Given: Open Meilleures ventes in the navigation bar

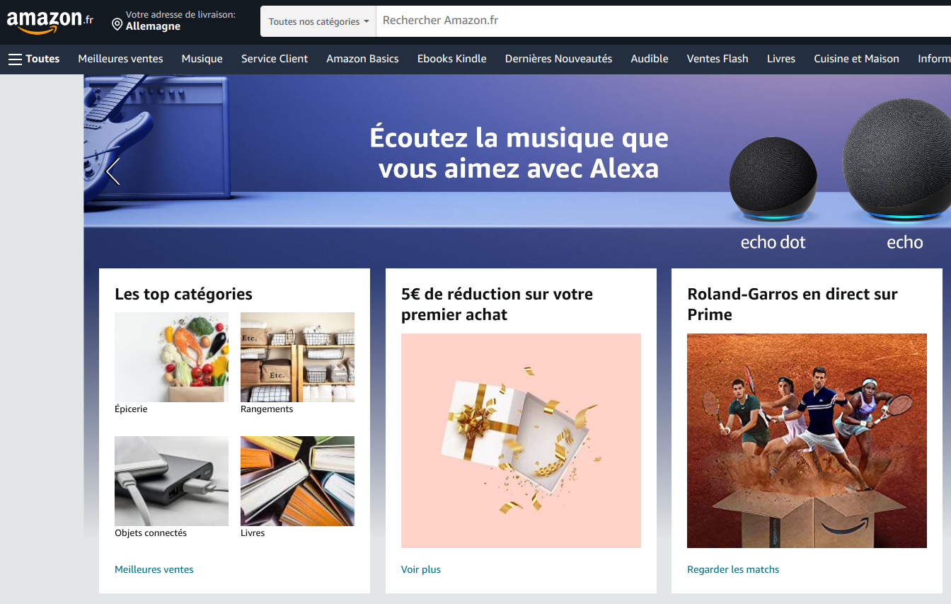Looking at the screenshot, I should 120,59.
